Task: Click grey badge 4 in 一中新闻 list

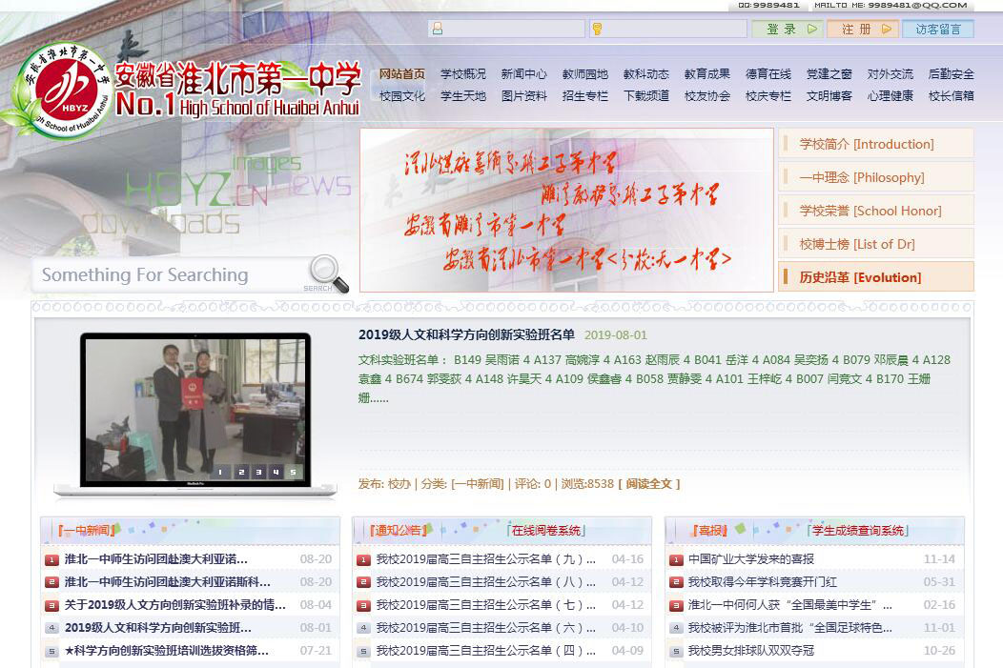Action: pyautogui.click(x=51, y=628)
